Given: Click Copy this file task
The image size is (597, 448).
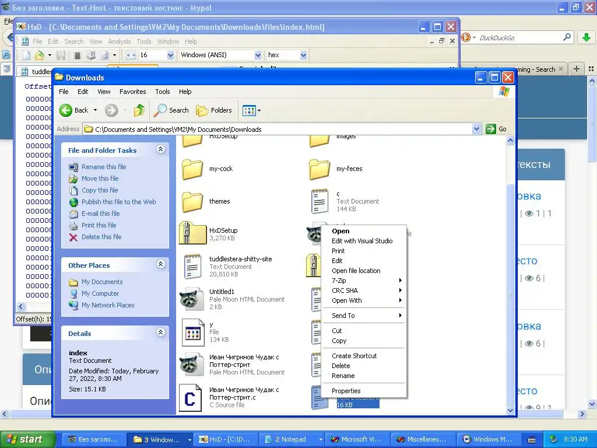Looking at the screenshot, I should [x=100, y=190].
